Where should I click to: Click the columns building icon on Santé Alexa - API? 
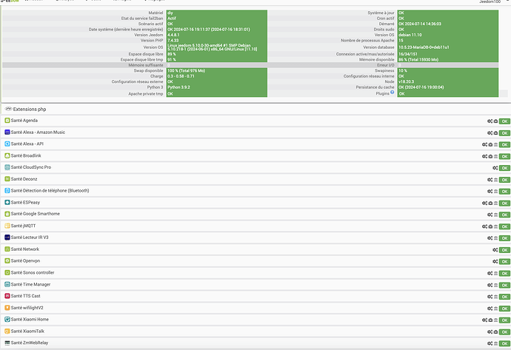tap(495, 144)
